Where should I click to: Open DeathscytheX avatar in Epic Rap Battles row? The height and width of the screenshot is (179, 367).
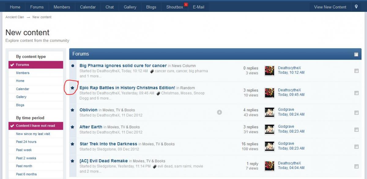(269, 93)
